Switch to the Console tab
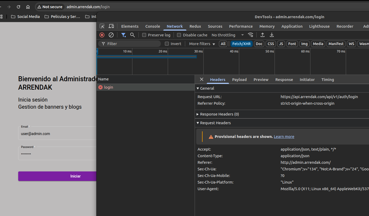Screen dimensions: 369x216 152,26
